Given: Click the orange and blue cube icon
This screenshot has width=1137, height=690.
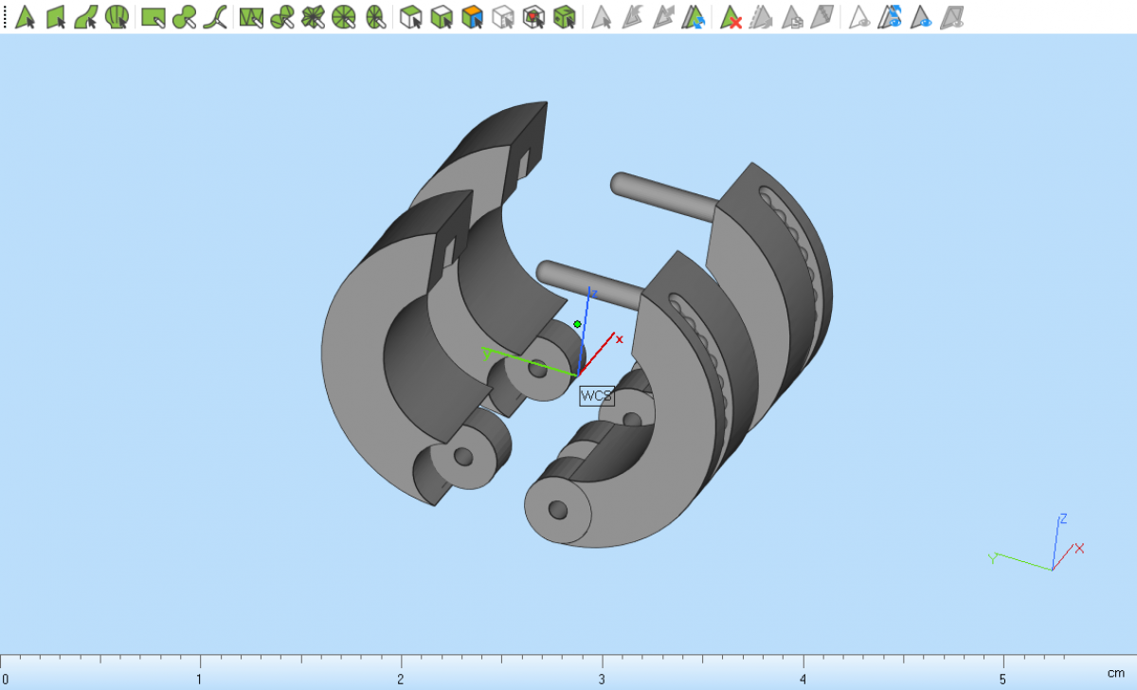Looking at the screenshot, I should [472, 16].
